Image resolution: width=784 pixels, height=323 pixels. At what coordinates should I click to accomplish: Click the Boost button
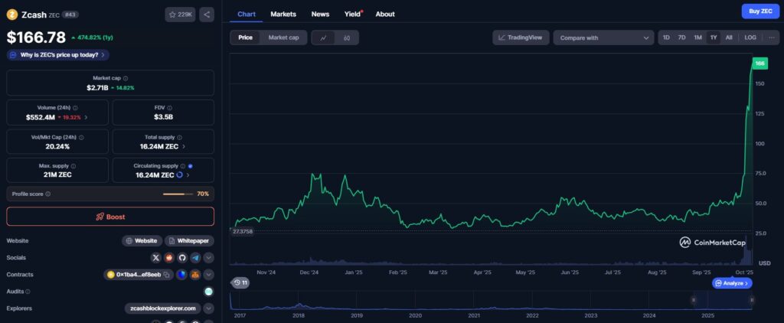tap(110, 217)
